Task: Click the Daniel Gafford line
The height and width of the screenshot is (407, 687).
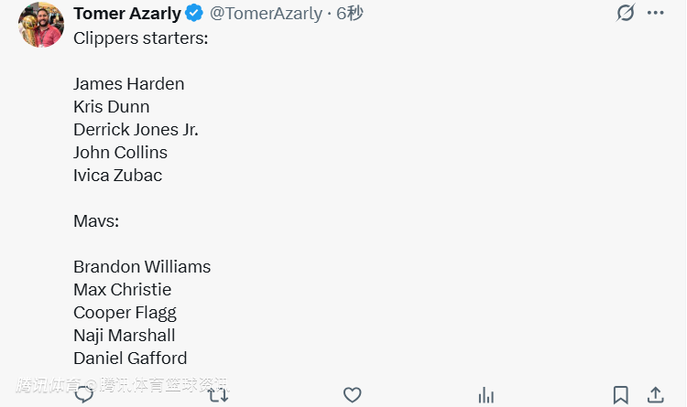Action: click(130, 359)
